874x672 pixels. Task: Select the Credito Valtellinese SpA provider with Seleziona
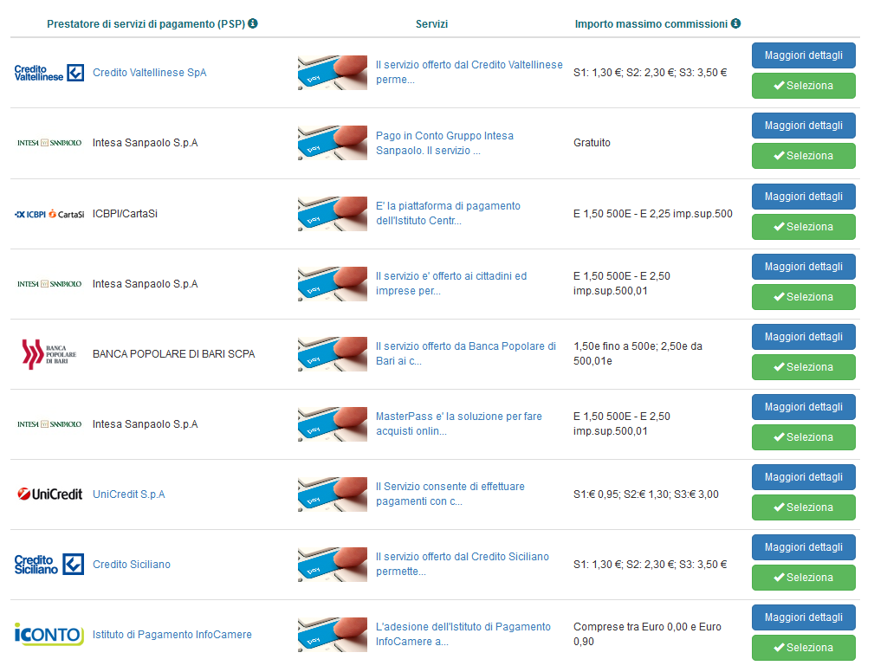[803, 86]
